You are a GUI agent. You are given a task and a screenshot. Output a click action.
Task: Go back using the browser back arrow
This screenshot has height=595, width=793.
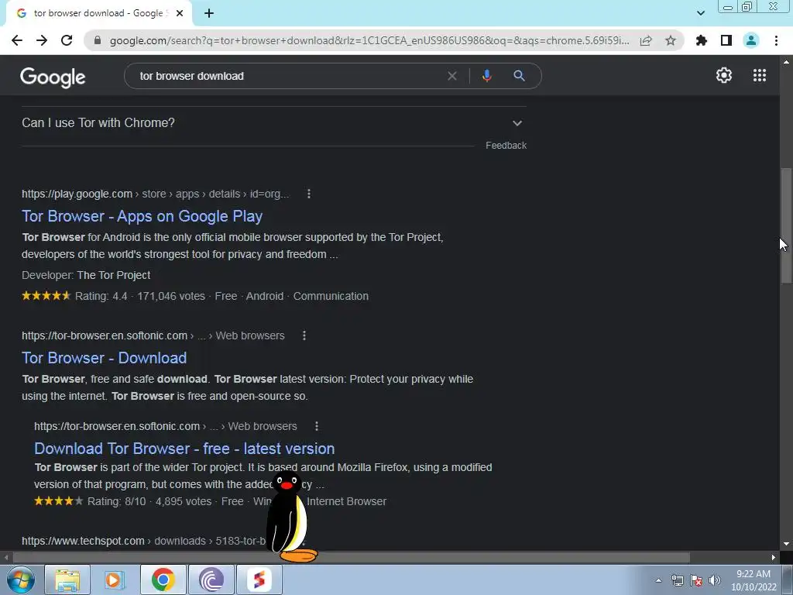coord(17,40)
